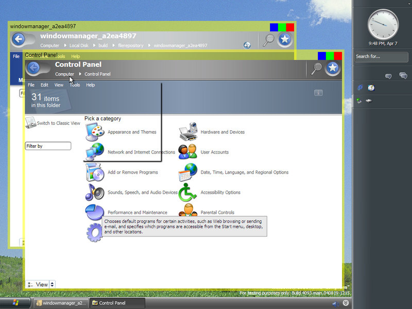Screen dimensions: 412x309
Task: Click single speech bubble icon in sidebar
Action: coord(388,76)
